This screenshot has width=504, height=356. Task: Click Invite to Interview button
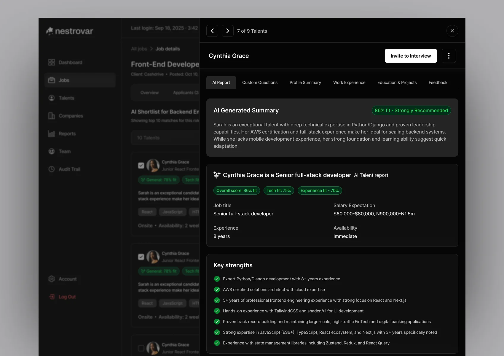tap(411, 56)
